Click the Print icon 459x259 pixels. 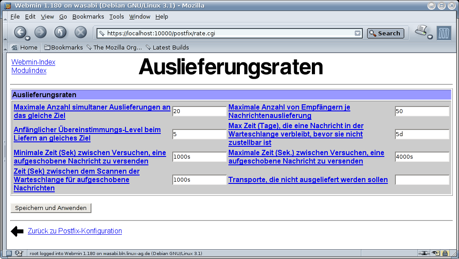[x=421, y=30]
